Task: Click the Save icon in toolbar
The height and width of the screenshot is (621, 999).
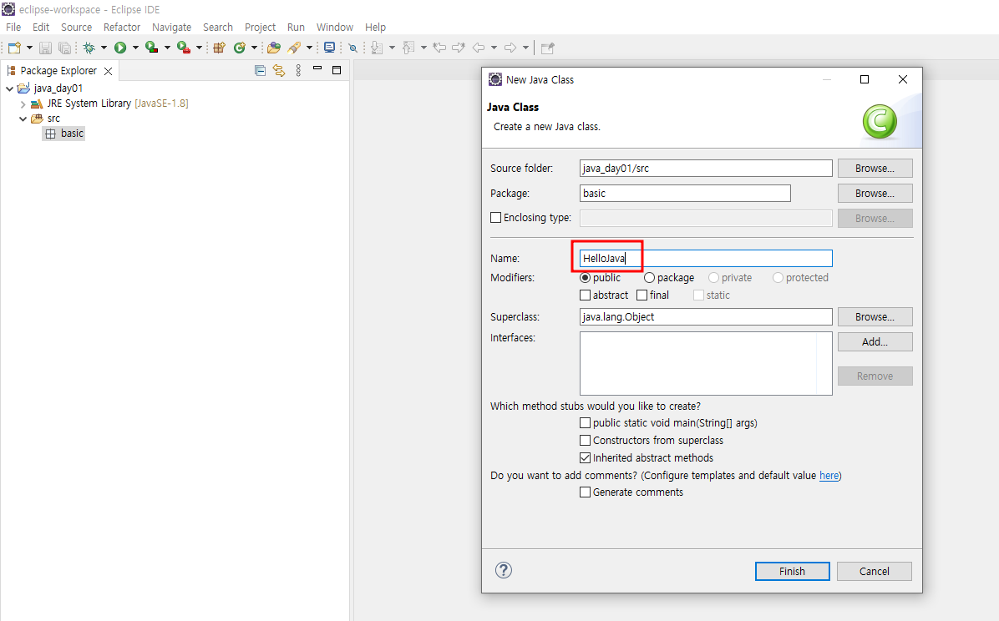Action: [45, 48]
